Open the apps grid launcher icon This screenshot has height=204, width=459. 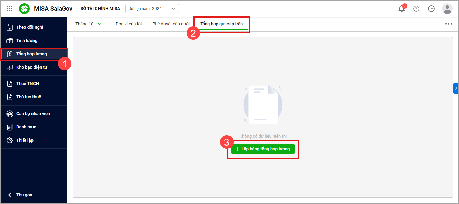point(10,9)
